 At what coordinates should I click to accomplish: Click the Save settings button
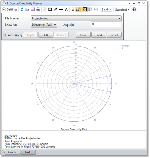click(x=83, y=35)
